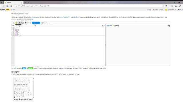The width and height of the screenshot is (183, 103).
Task: Click the trinket Code site logo
Action: tap(5, 9)
